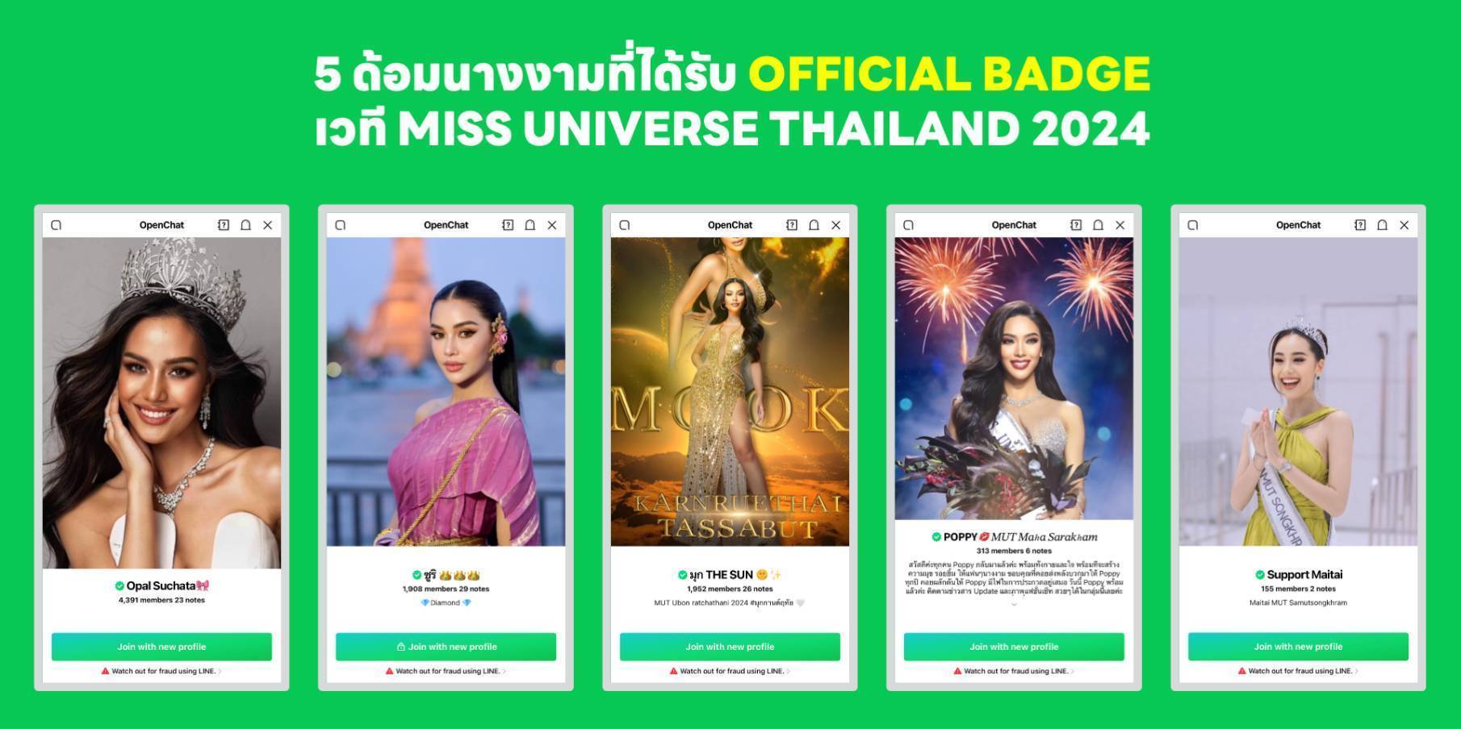The width and height of the screenshot is (1461, 729).
Task: Join locked ชูรี chat with new profile
Action: coord(446,647)
